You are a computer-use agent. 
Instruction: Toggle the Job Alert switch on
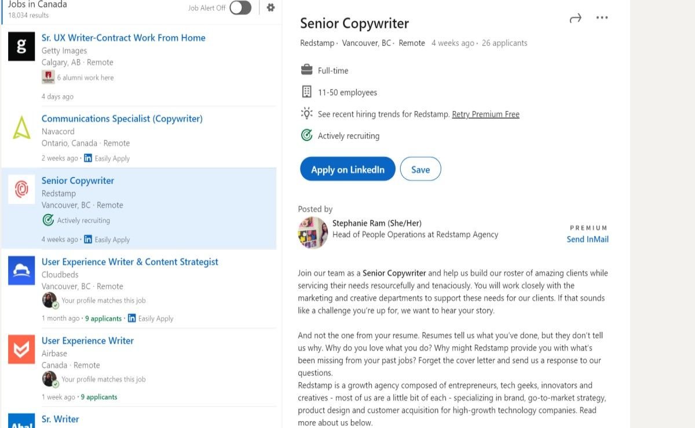tap(240, 8)
